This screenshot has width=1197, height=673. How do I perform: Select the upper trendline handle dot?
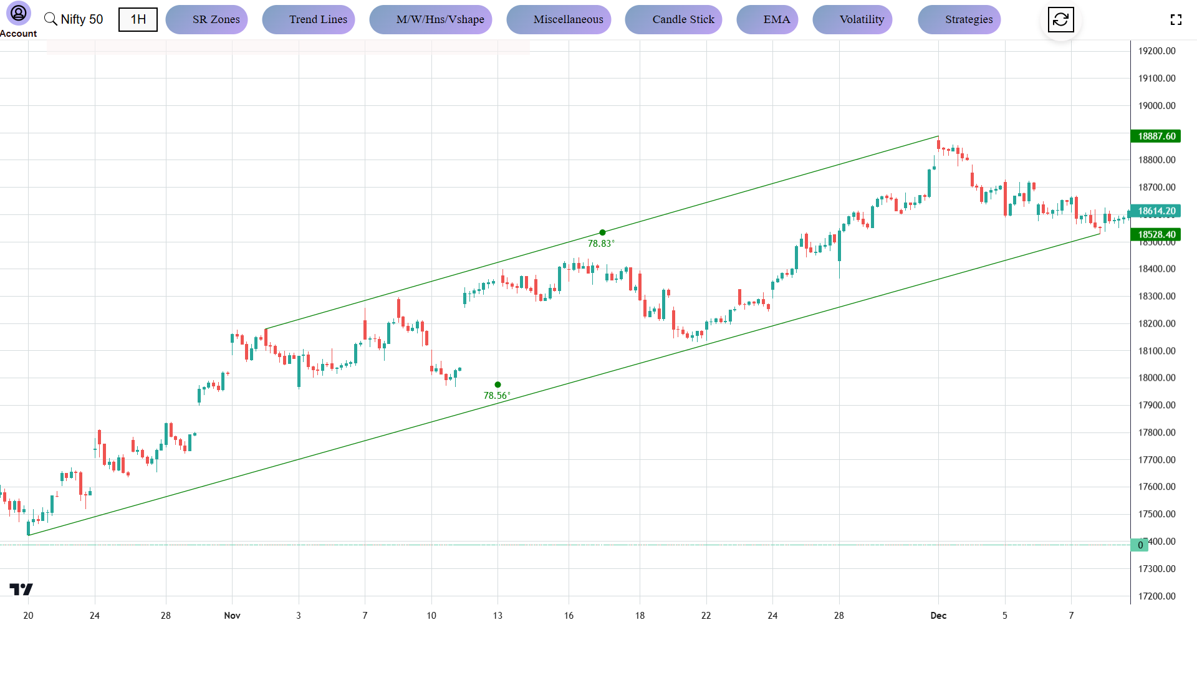[602, 231]
